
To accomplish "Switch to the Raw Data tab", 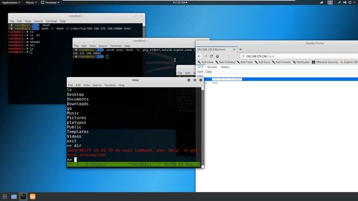I will 212,67.
